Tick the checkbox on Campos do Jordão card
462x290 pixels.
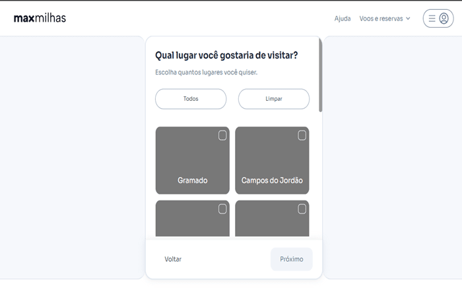(x=302, y=135)
